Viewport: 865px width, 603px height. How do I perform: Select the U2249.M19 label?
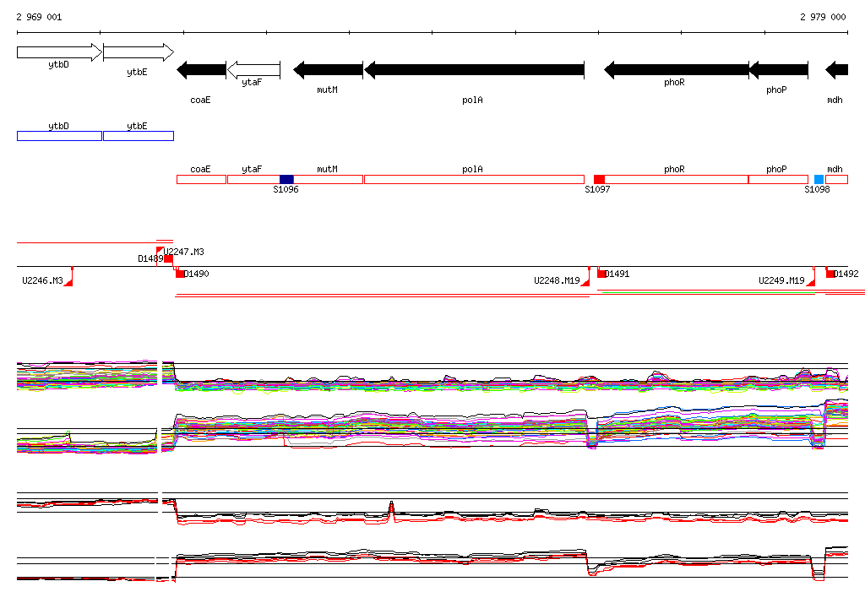click(781, 281)
